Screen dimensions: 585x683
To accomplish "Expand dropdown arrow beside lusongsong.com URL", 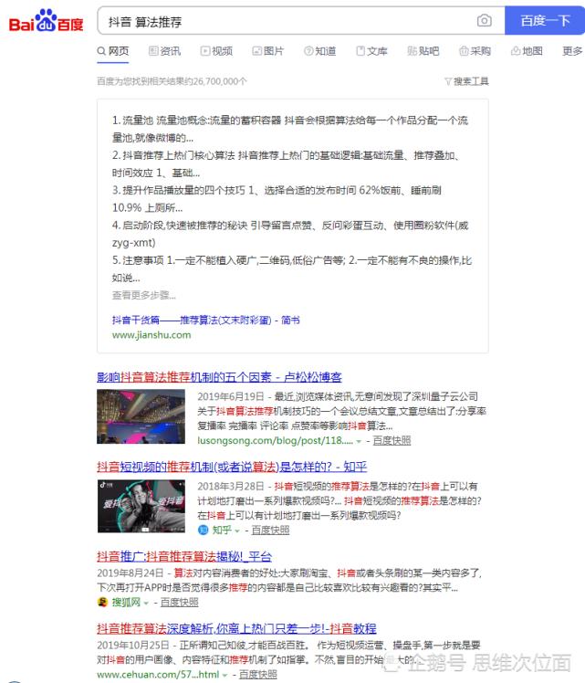I will point(359,441).
